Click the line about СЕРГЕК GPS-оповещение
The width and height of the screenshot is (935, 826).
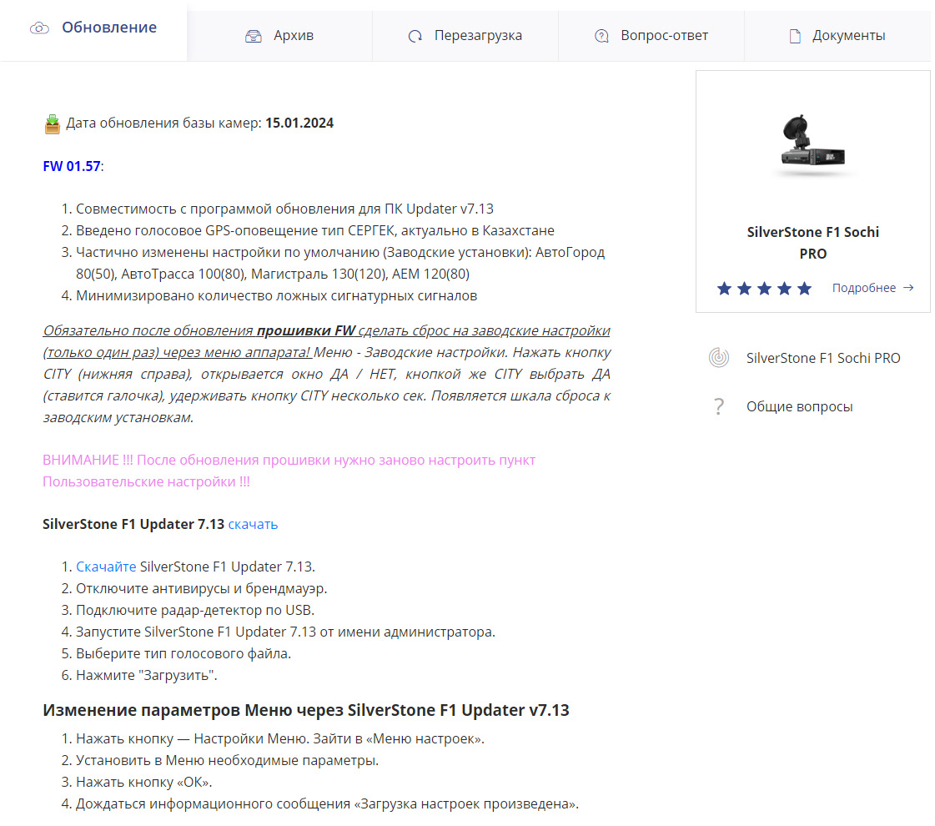(314, 230)
